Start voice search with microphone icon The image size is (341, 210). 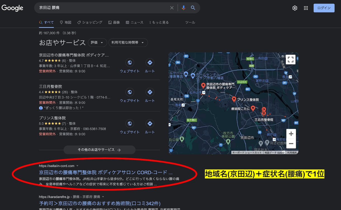[x=183, y=8]
